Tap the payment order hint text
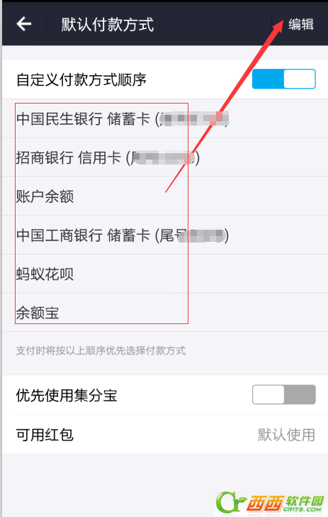The height and width of the screenshot is (517, 328). coord(101,350)
